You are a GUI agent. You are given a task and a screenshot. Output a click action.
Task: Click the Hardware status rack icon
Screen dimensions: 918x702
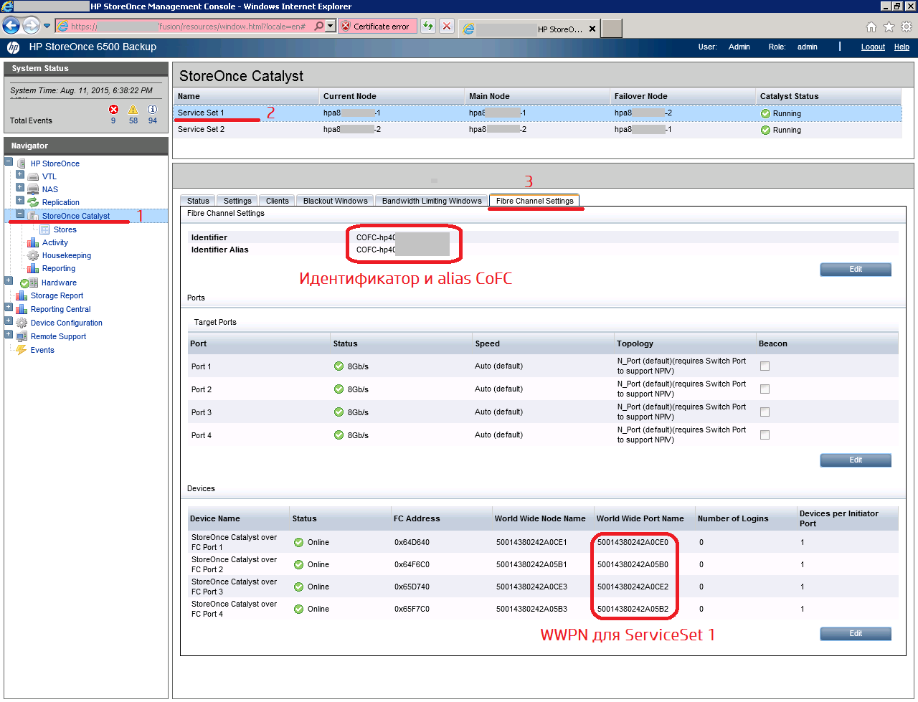29,283
